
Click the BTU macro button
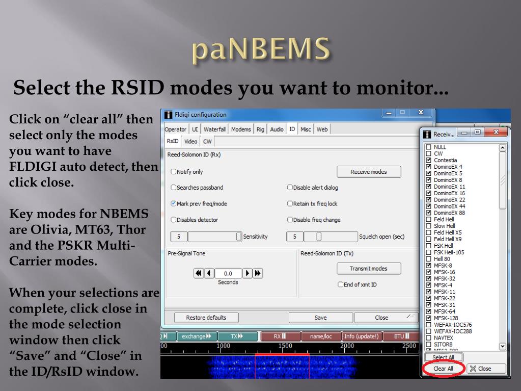coord(401,336)
